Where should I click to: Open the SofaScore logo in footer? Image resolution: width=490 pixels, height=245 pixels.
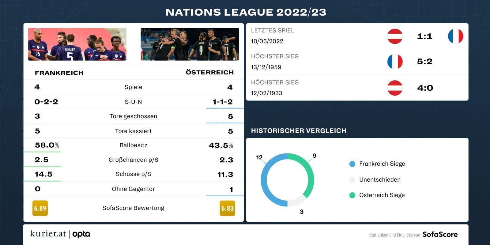click(440, 234)
